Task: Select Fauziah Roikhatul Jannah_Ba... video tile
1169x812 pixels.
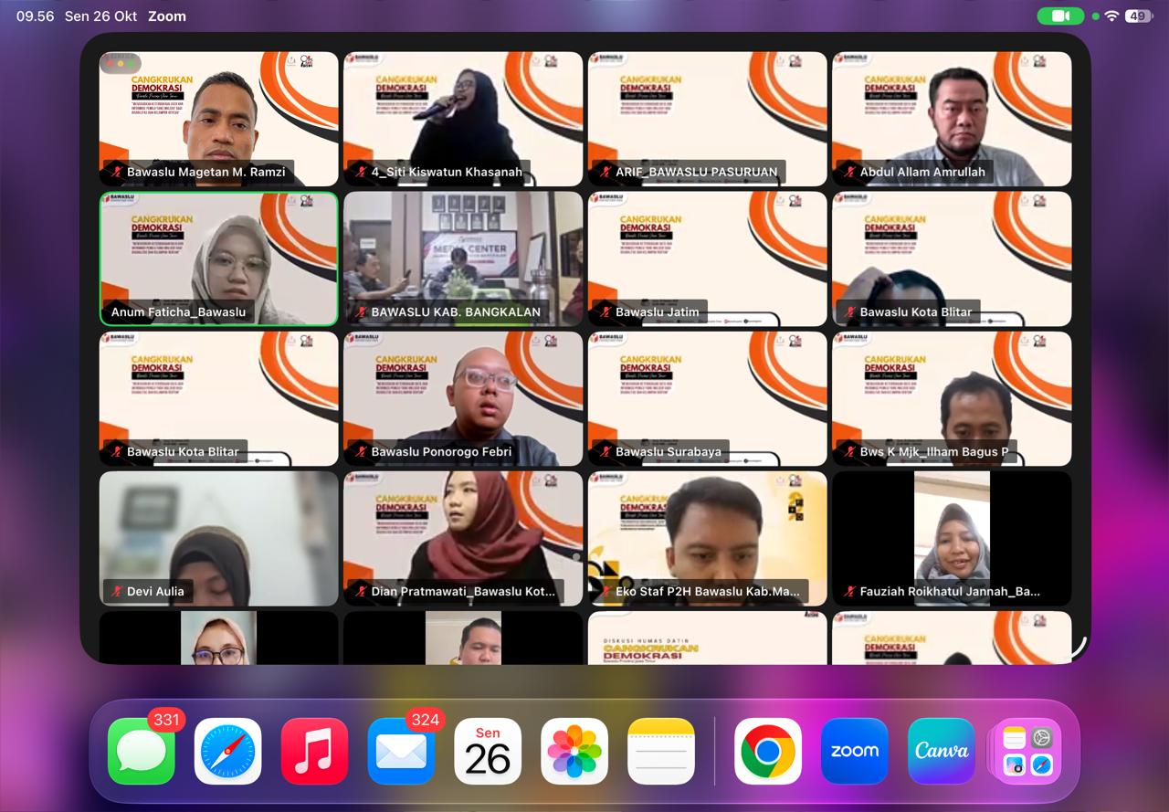Action: (x=952, y=538)
